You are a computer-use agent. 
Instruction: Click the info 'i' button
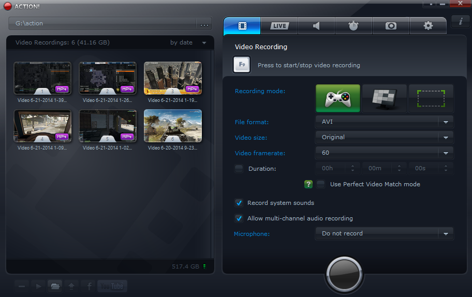(x=460, y=22)
